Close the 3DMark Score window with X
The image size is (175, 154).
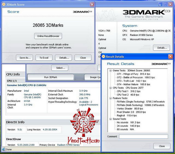(92, 4)
